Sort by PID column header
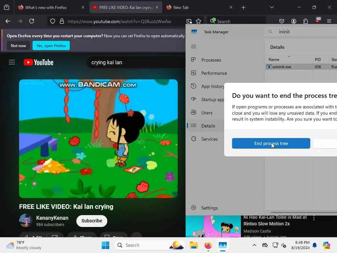 [320, 59]
